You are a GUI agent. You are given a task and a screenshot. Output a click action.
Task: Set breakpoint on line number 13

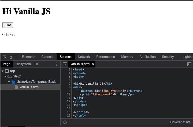[x=69, y=105]
